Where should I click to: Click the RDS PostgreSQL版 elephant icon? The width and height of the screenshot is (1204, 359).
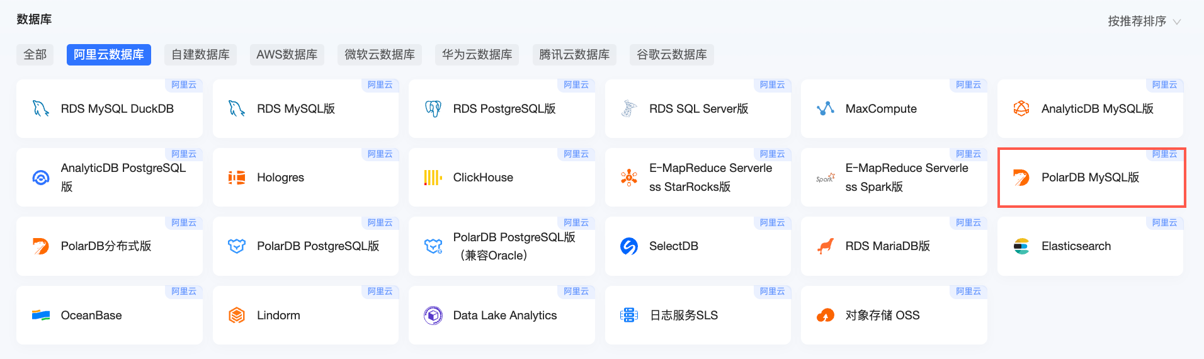click(433, 109)
